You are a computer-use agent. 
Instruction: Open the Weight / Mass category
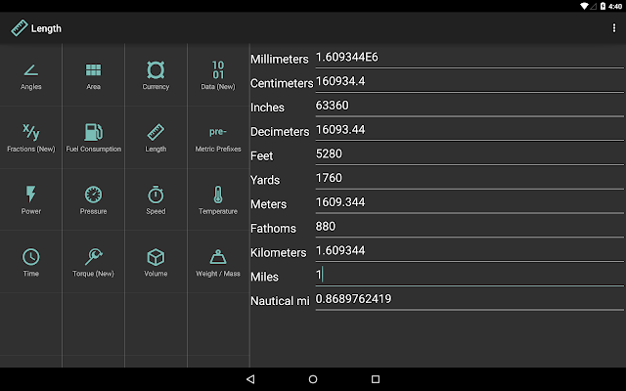tap(218, 262)
